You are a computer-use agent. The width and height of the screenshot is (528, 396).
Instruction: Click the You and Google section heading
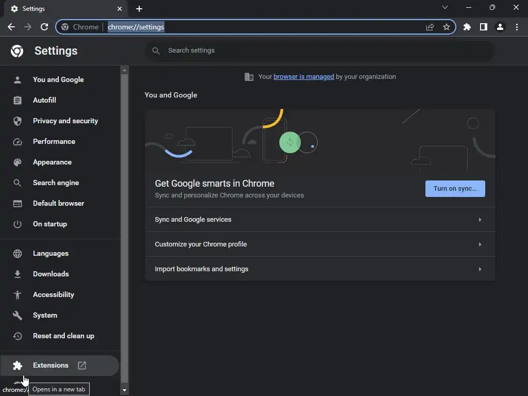(171, 95)
